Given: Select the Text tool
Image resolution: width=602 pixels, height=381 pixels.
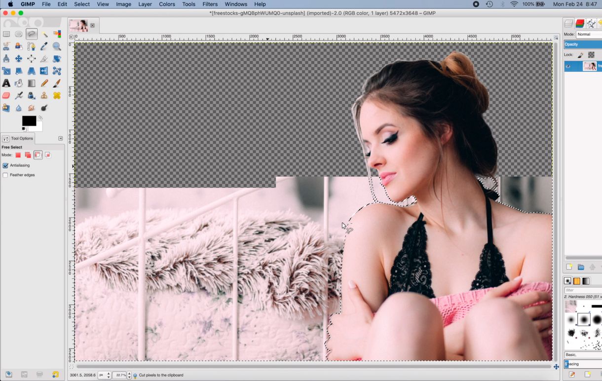Looking at the screenshot, I should (6, 83).
